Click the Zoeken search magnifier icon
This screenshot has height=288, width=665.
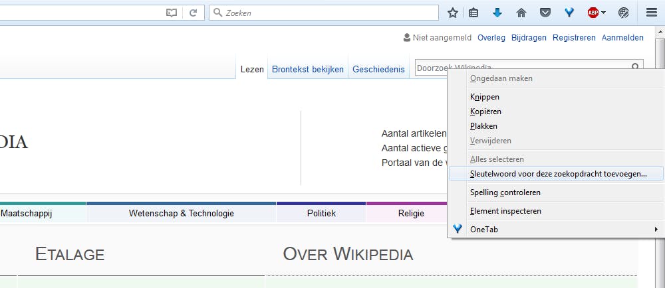coord(217,13)
